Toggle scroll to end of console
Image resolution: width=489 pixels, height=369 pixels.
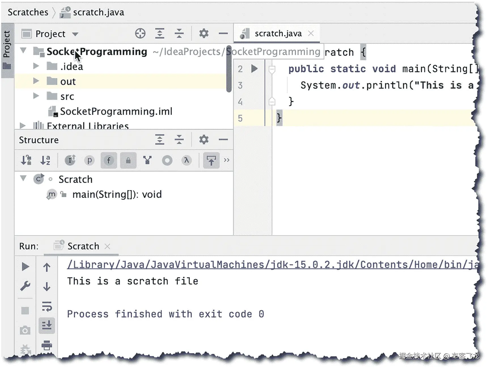click(x=47, y=325)
